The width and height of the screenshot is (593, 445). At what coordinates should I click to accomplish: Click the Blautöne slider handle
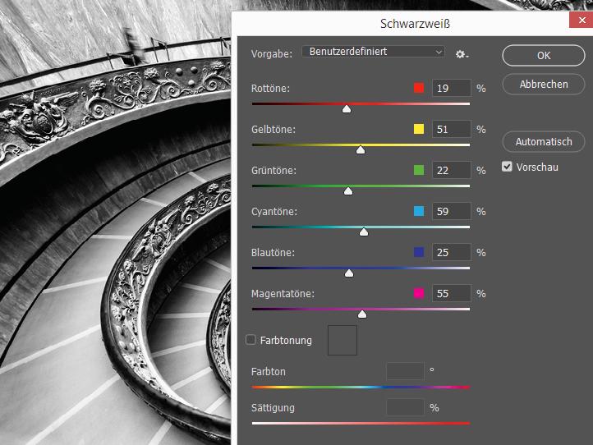[349, 273]
